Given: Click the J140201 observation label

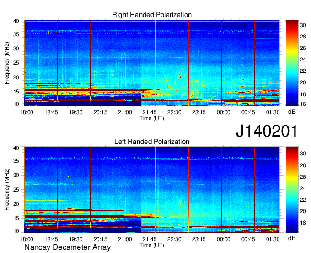Looking at the screenshot, I should [x=267, y=131].
